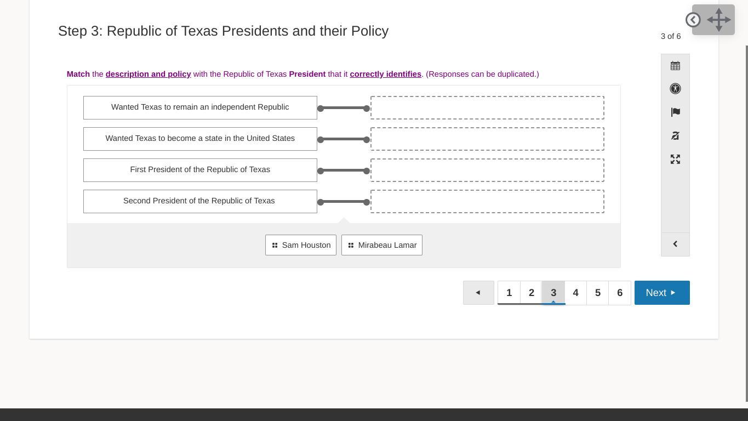Viewport: 748px width, 421px height.
Task: Select the Mirabeau Lamar answer chip
Action: (x=382, y=245)
